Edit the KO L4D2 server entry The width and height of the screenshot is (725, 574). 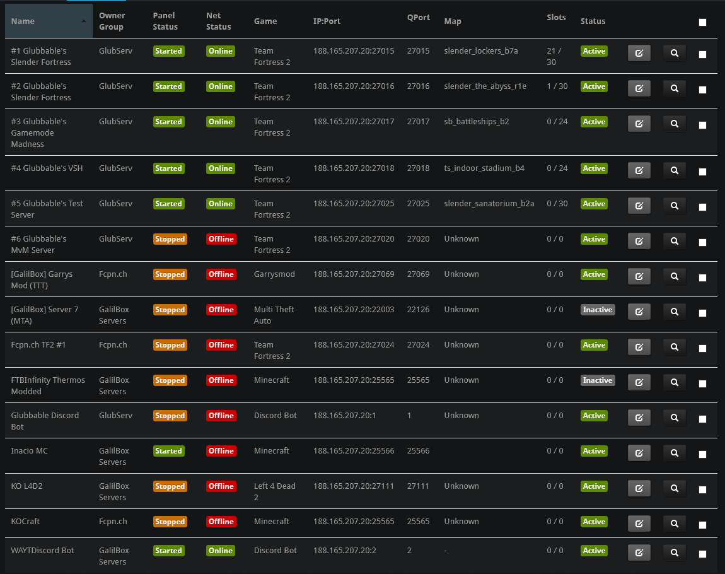[x=639, y=488]
